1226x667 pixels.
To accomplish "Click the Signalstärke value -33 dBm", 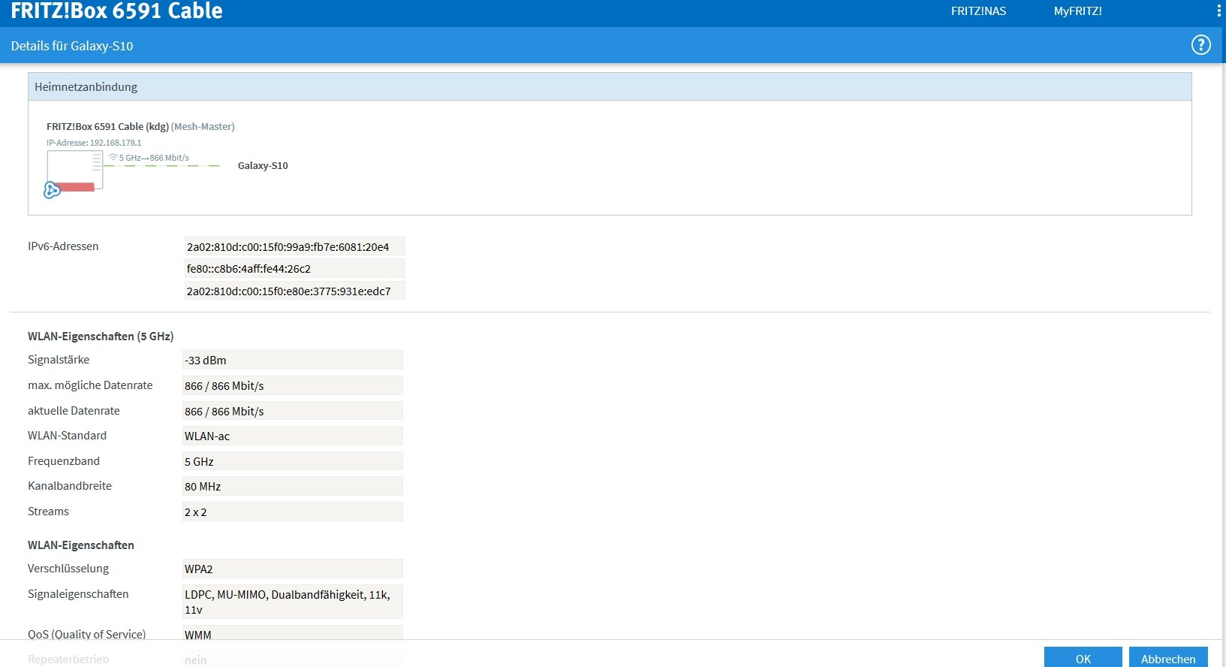I will (292, 360).
